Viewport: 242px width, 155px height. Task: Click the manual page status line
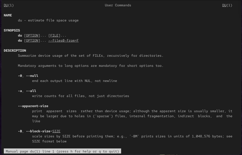pos(62,151)
